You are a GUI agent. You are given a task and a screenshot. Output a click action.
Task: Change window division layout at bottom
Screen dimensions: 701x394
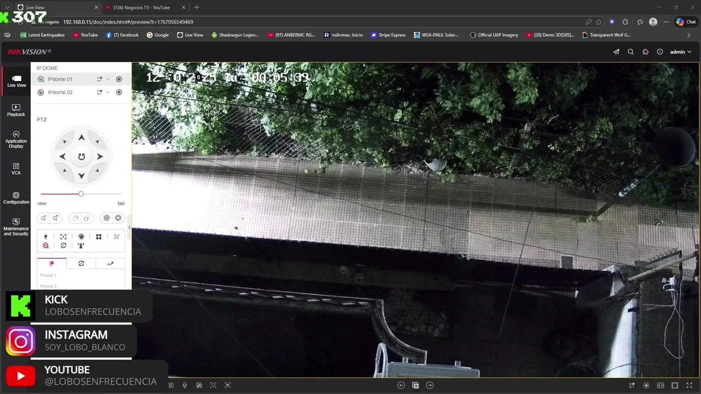click(675, 385)
